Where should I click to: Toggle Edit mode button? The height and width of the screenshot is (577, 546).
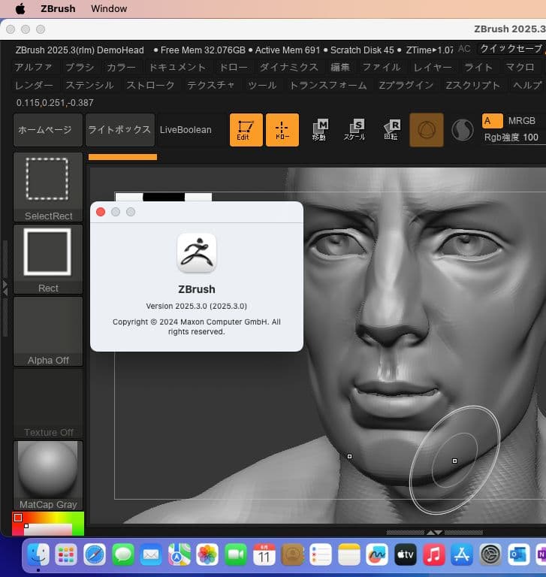246,130
